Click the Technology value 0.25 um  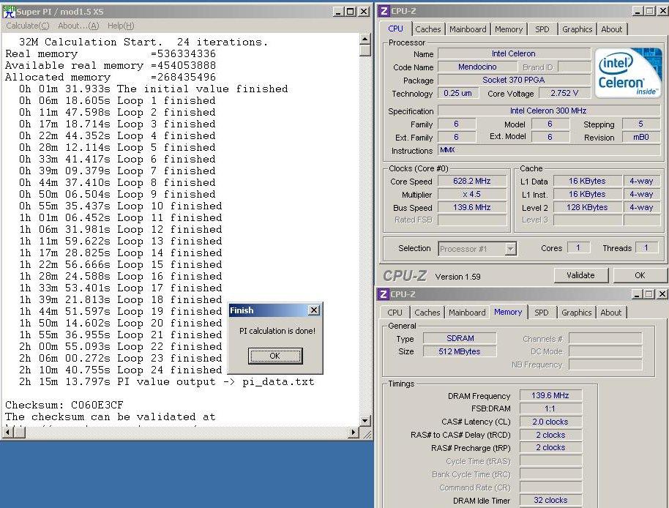(457, 93)
